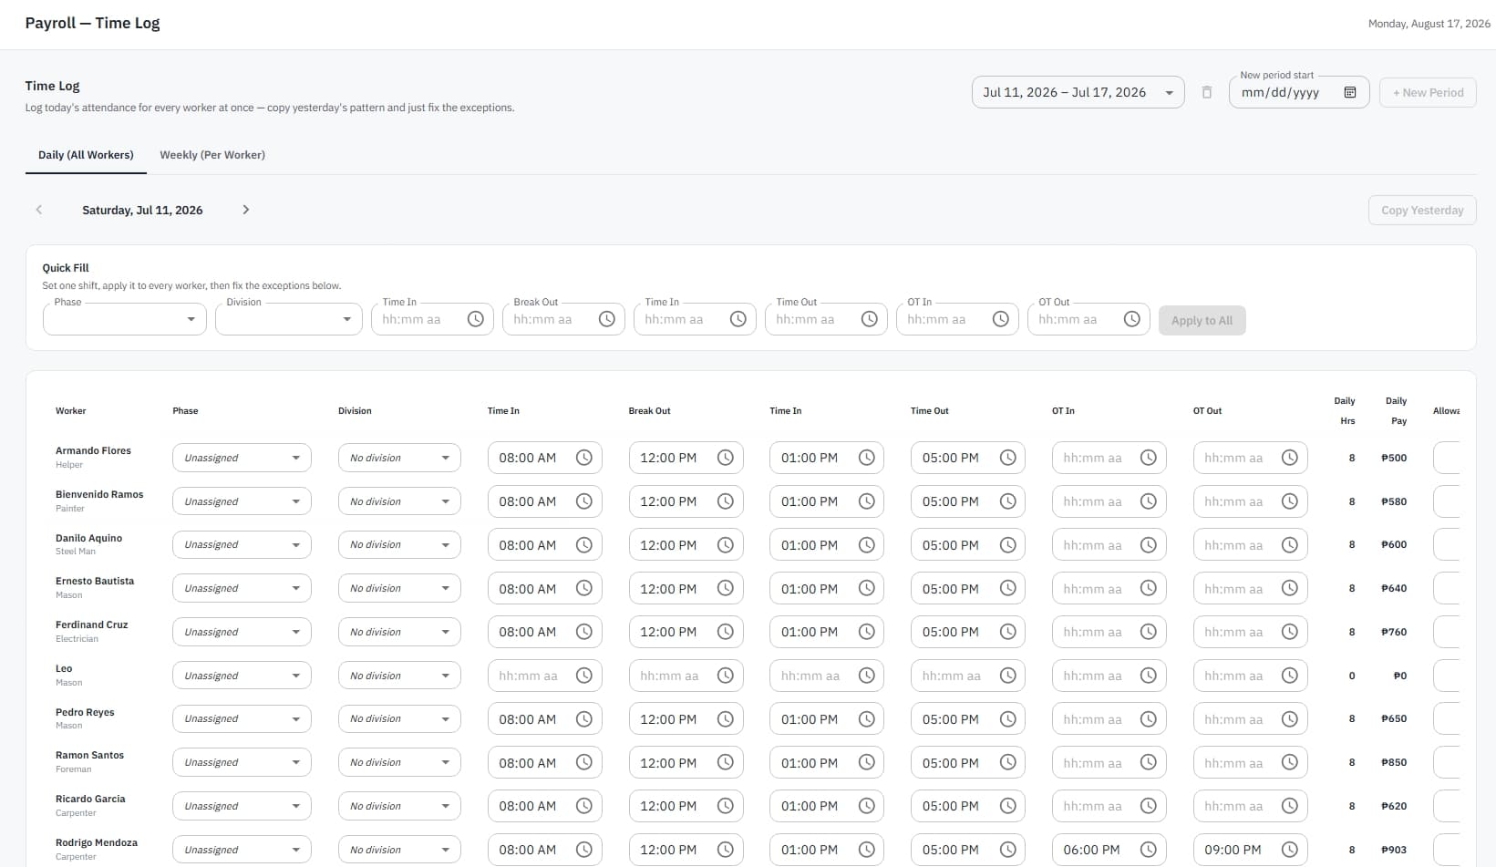Click clock icon of Armando Flores Break Out
Viewport: 1496px width, 867px height.
point(726,458)
